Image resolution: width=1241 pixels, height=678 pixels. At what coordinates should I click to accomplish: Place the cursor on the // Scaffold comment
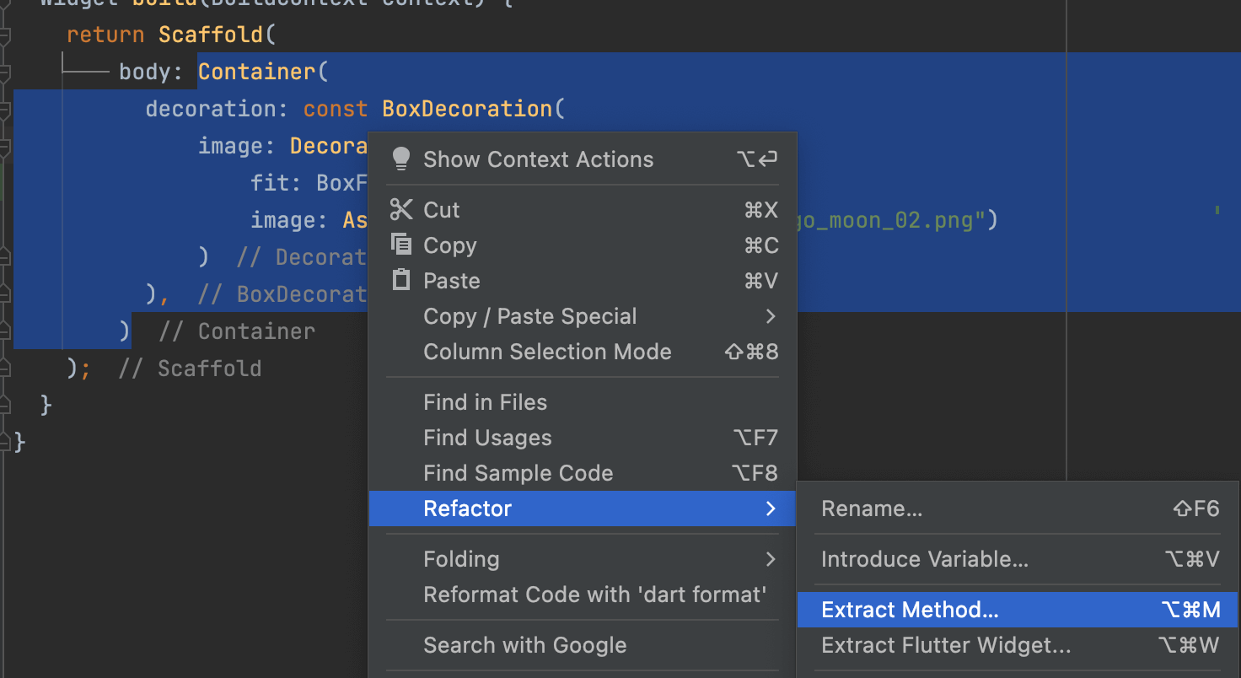point(191,369)
